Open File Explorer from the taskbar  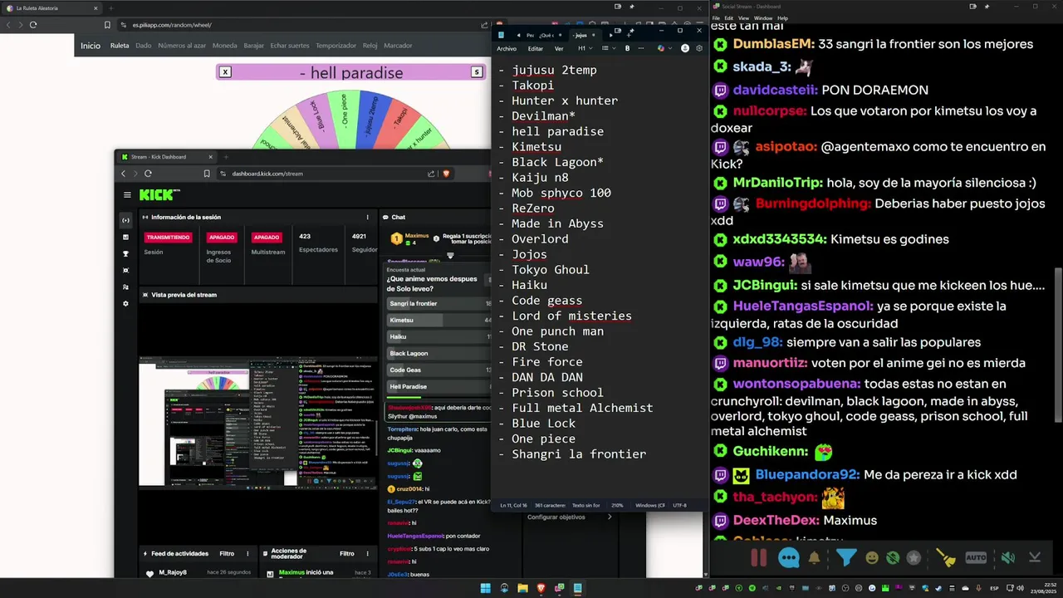coord(522,588)
